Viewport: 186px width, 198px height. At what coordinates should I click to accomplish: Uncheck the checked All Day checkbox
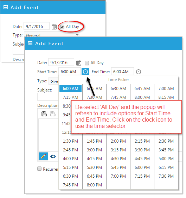click(62, 27)
